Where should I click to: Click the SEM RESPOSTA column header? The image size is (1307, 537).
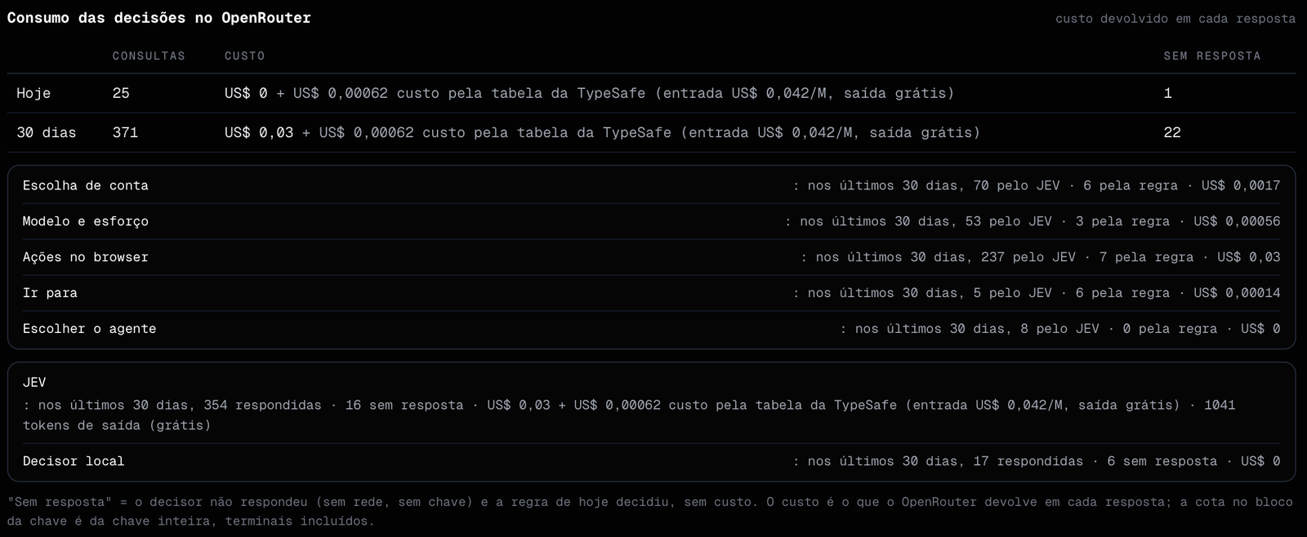tap(1212, 56)
